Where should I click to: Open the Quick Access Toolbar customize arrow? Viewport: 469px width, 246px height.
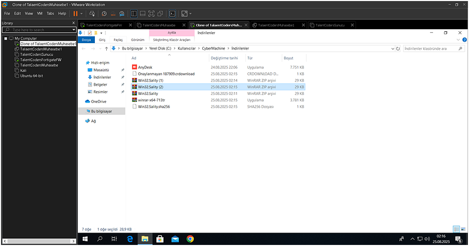101,33
